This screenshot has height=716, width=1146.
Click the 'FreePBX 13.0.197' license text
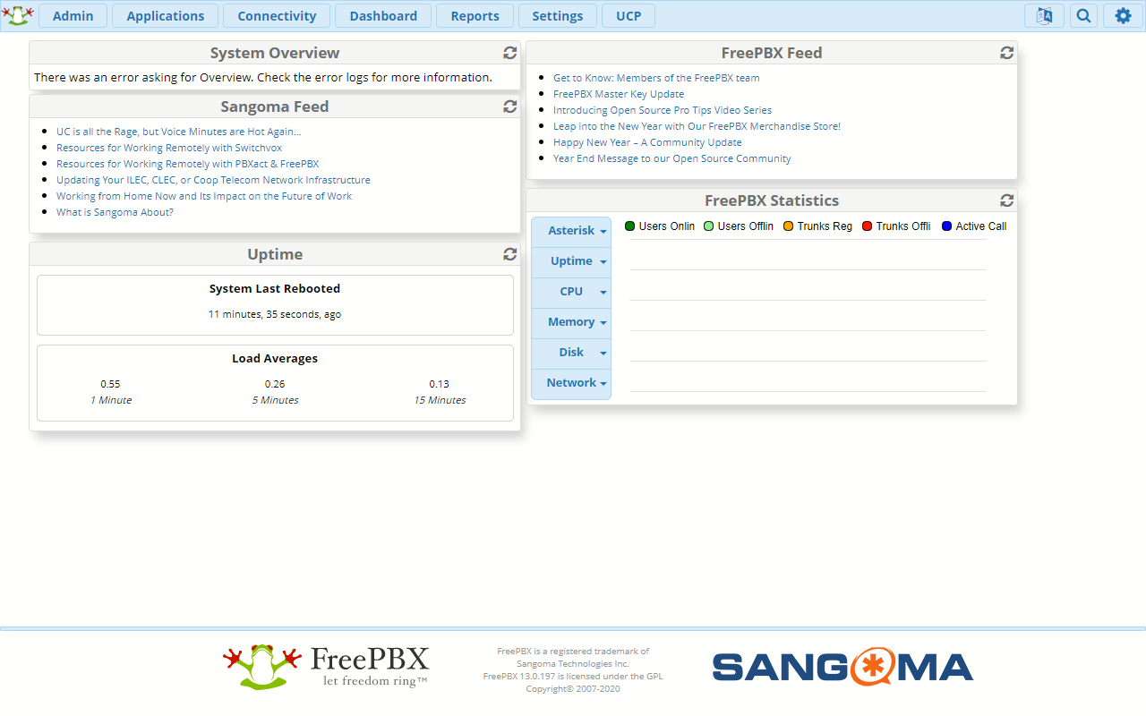(x=573, y=677)
